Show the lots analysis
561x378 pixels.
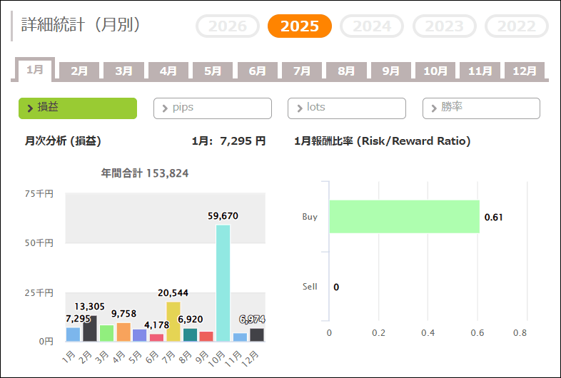click(347, 108)
